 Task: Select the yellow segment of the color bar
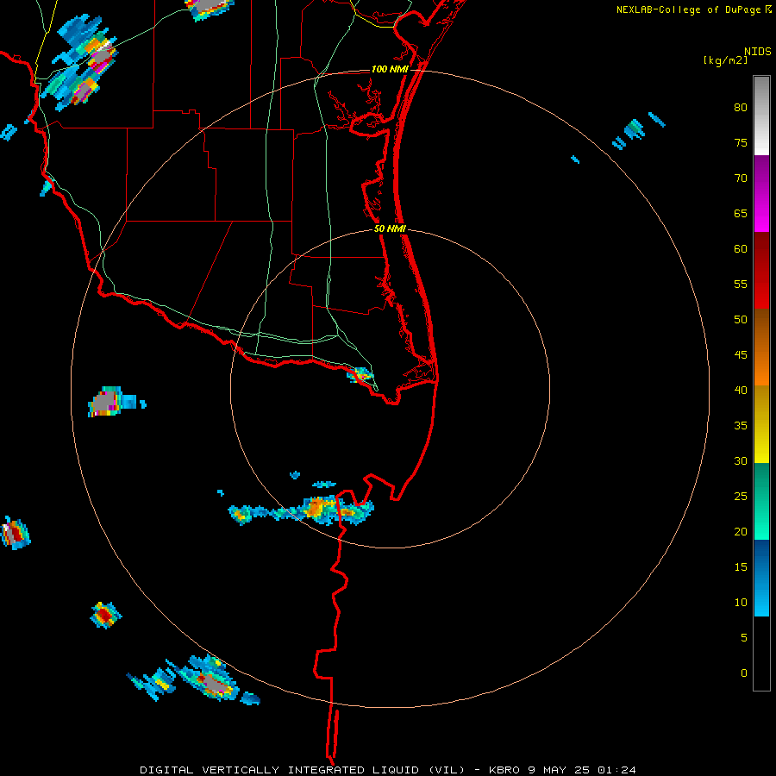[x=761, y=424]
